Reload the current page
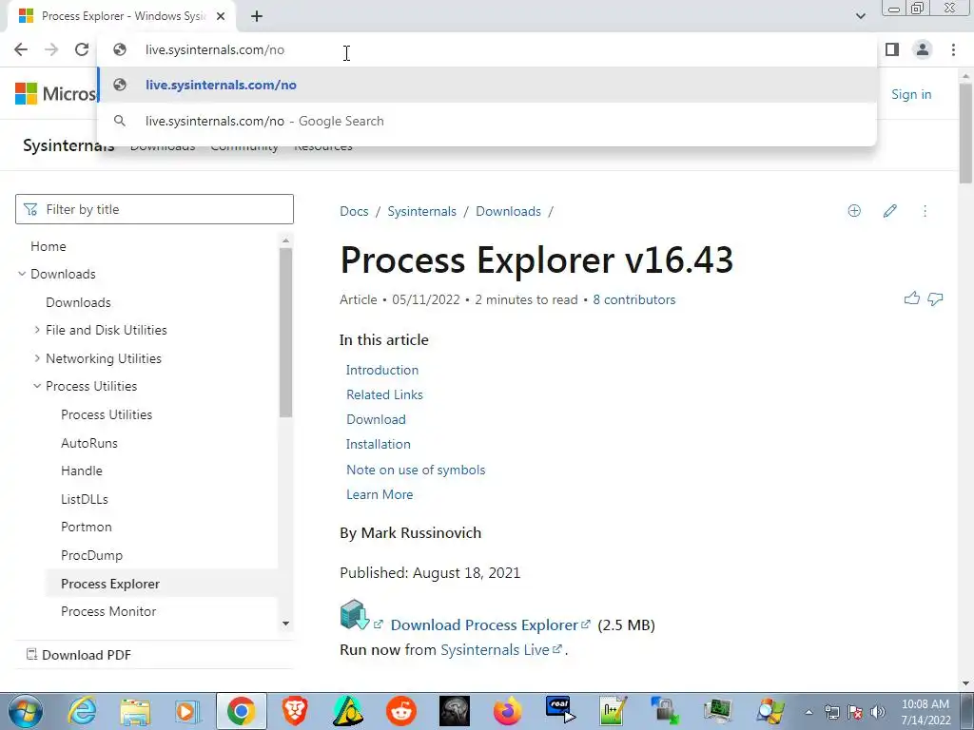Viewport: 974px width, 730px height. click(82, 49)
